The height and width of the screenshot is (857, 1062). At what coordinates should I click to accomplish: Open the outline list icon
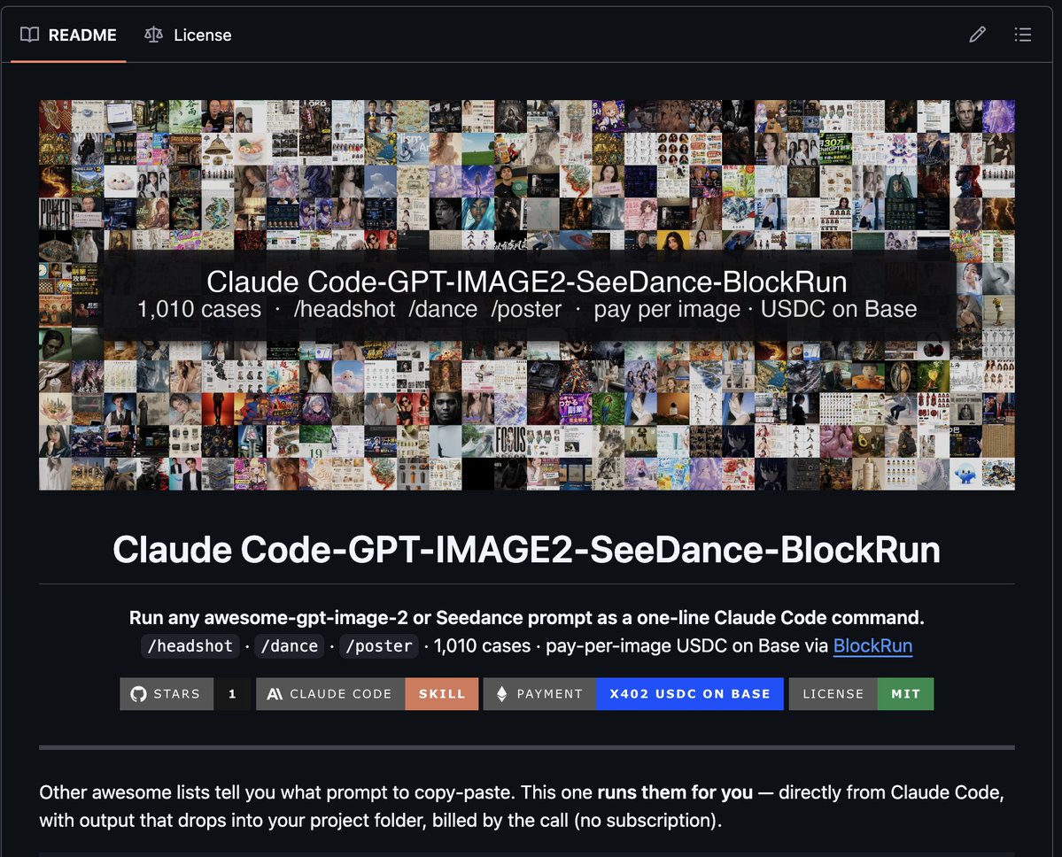1023,35
